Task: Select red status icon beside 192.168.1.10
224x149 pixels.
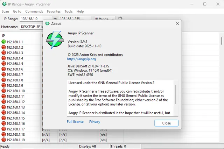Action: point(4,91)
